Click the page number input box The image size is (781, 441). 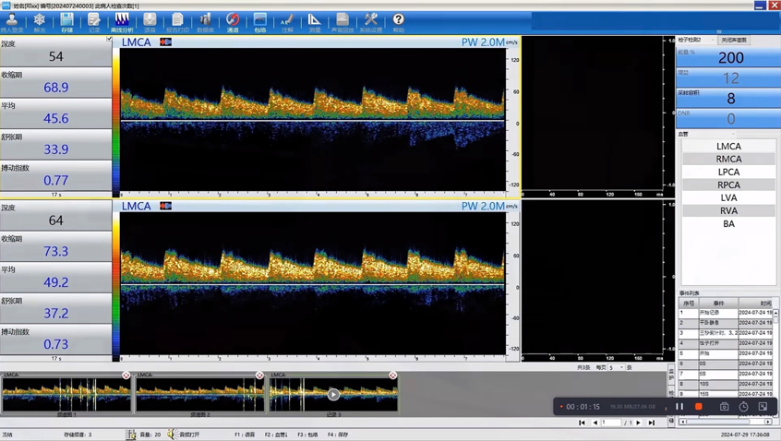pyautogui.click(x=611, y=423)
